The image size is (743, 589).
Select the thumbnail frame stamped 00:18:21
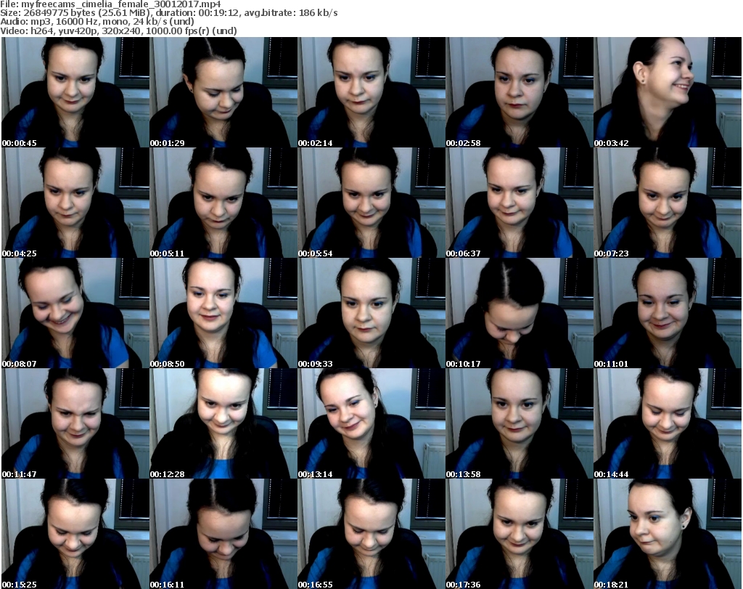tap(668, 534)
